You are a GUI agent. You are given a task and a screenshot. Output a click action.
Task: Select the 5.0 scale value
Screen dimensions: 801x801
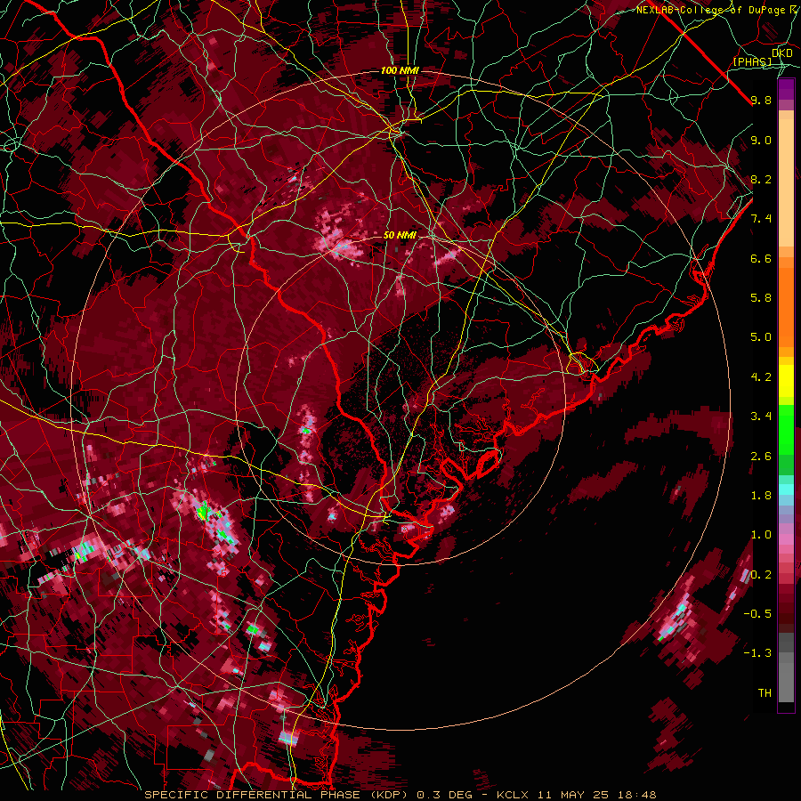761,337
